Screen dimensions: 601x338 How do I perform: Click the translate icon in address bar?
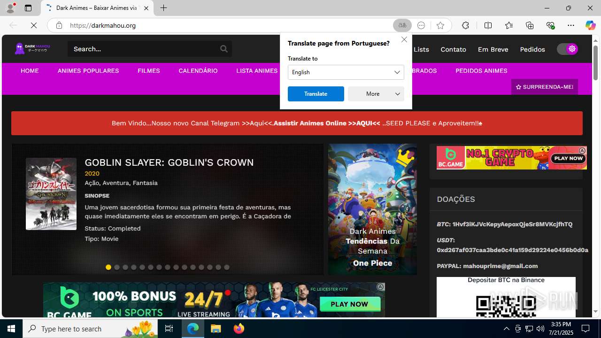coord(402,25)
